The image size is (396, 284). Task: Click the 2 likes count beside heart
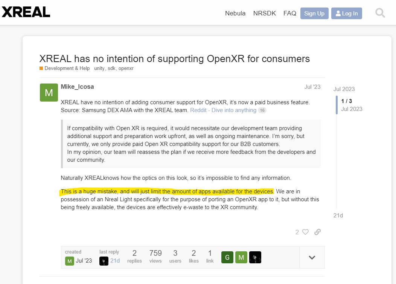(x=297, y=232)
